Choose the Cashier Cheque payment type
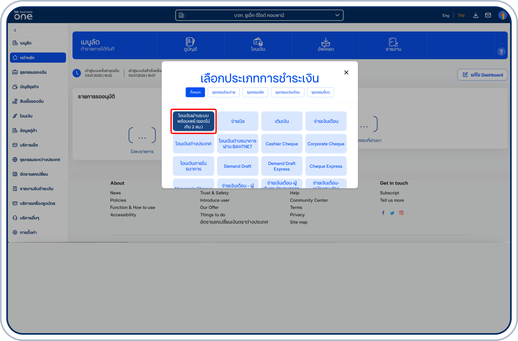Viewport: 518px width, 341px height. tap(281, 144)
